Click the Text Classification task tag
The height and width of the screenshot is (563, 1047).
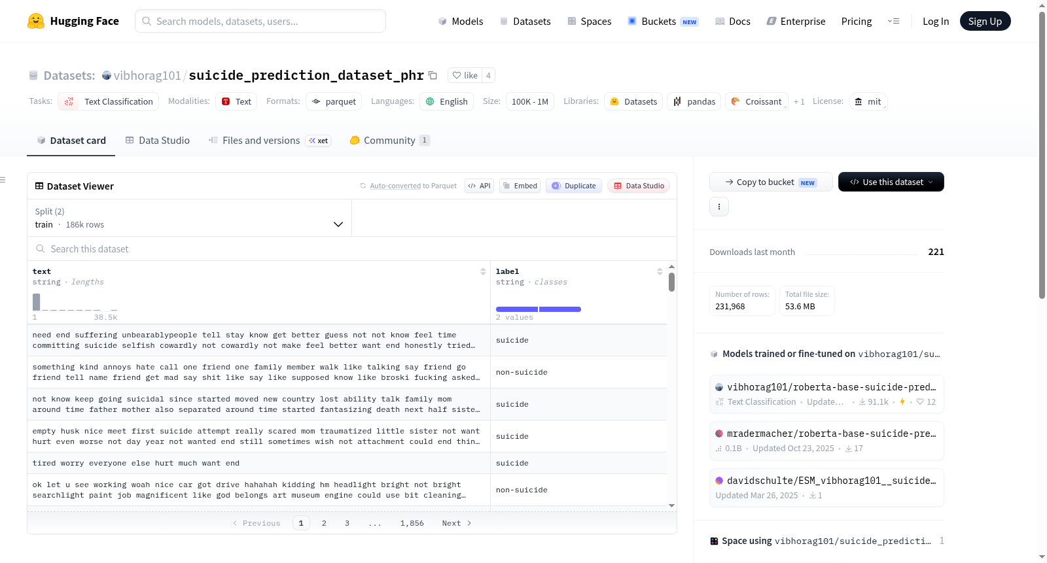point(109,101)
